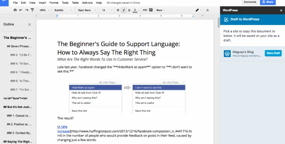Click the Maguay's Blog site name
This screenshot has height=144, width=285.
point(243,52)
